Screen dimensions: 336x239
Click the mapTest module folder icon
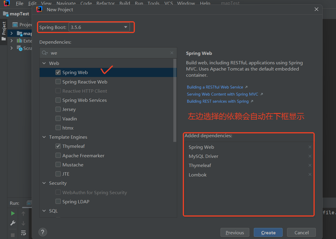20,33
